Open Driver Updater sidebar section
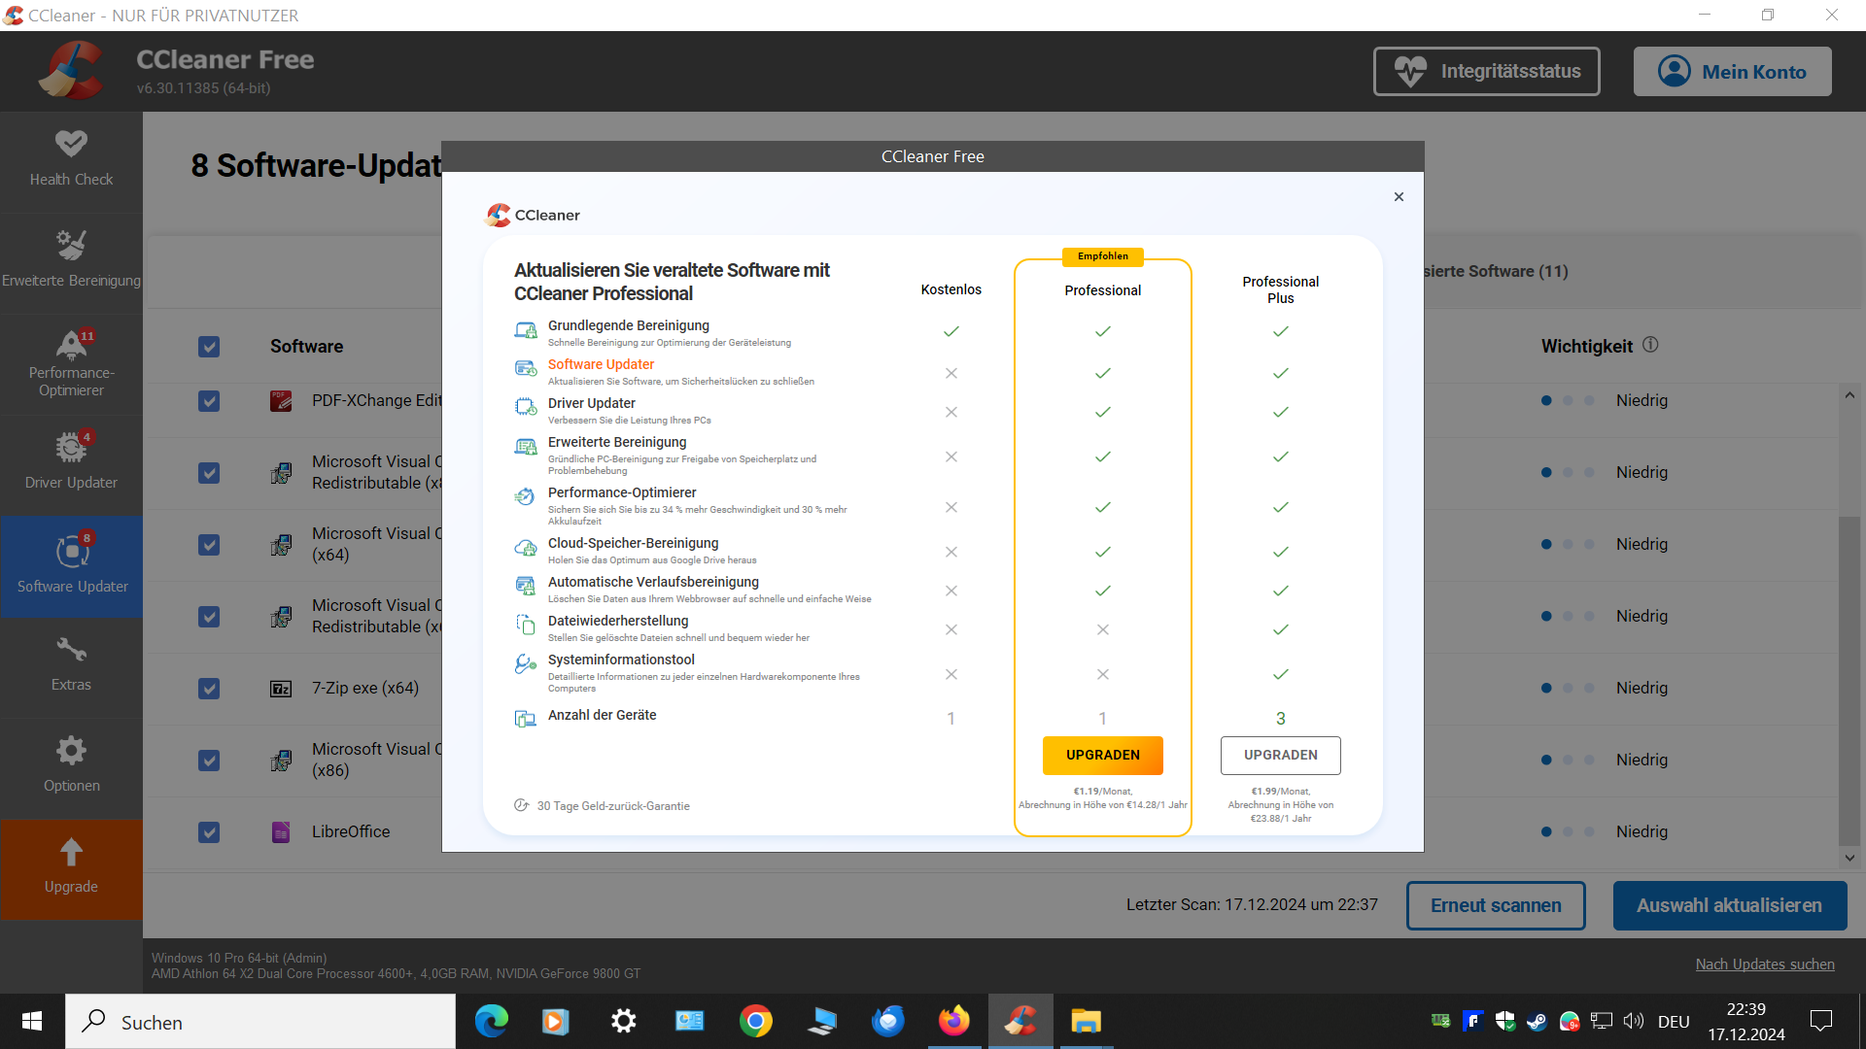This screenshot has width=1866, height=1049. click(71, 461)
